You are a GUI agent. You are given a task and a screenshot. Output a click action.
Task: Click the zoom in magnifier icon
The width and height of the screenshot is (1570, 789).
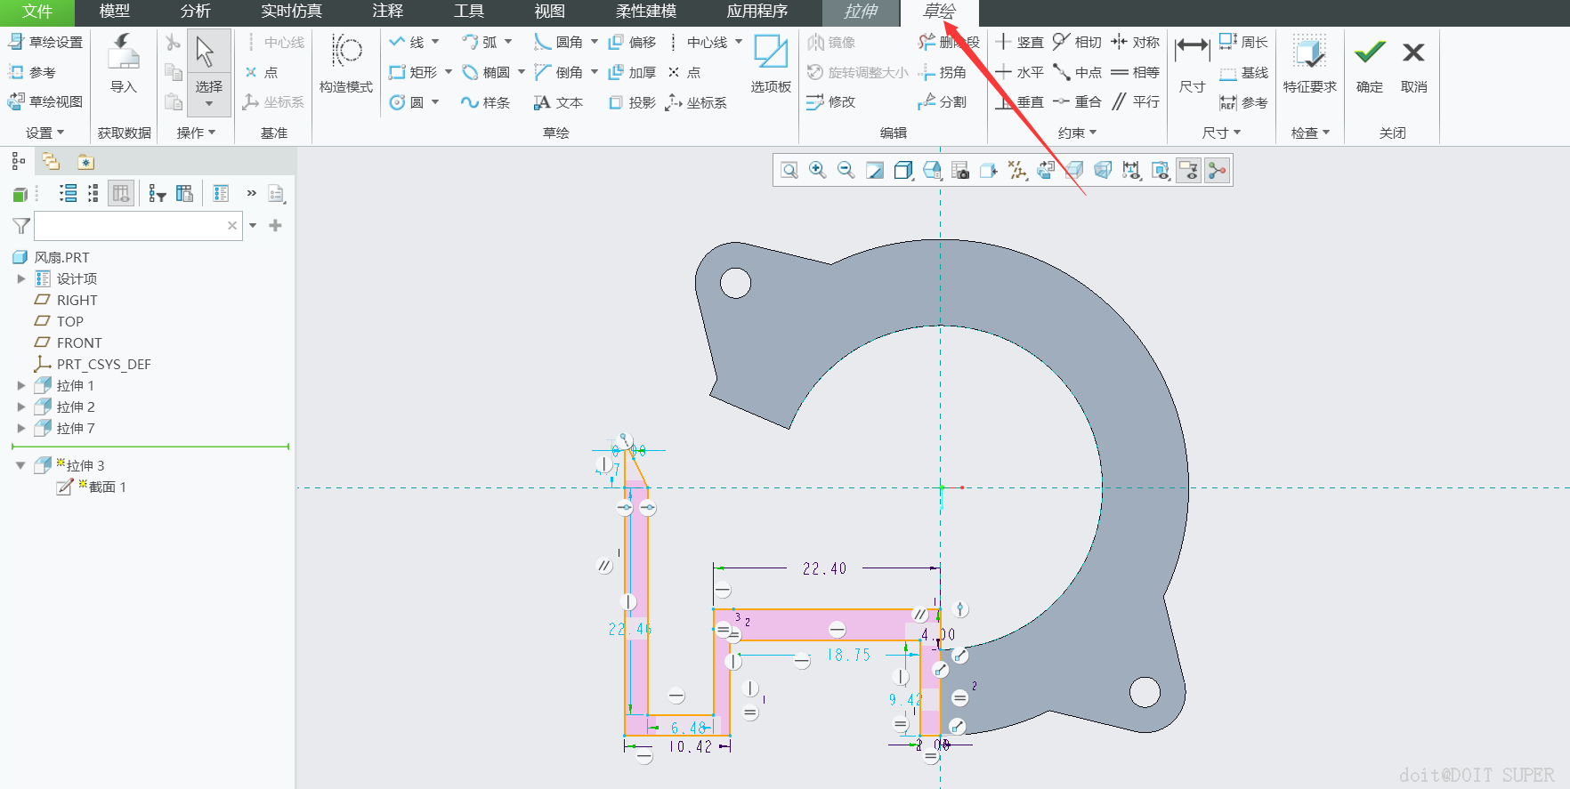pyautogui.click(x=817, y=170)
